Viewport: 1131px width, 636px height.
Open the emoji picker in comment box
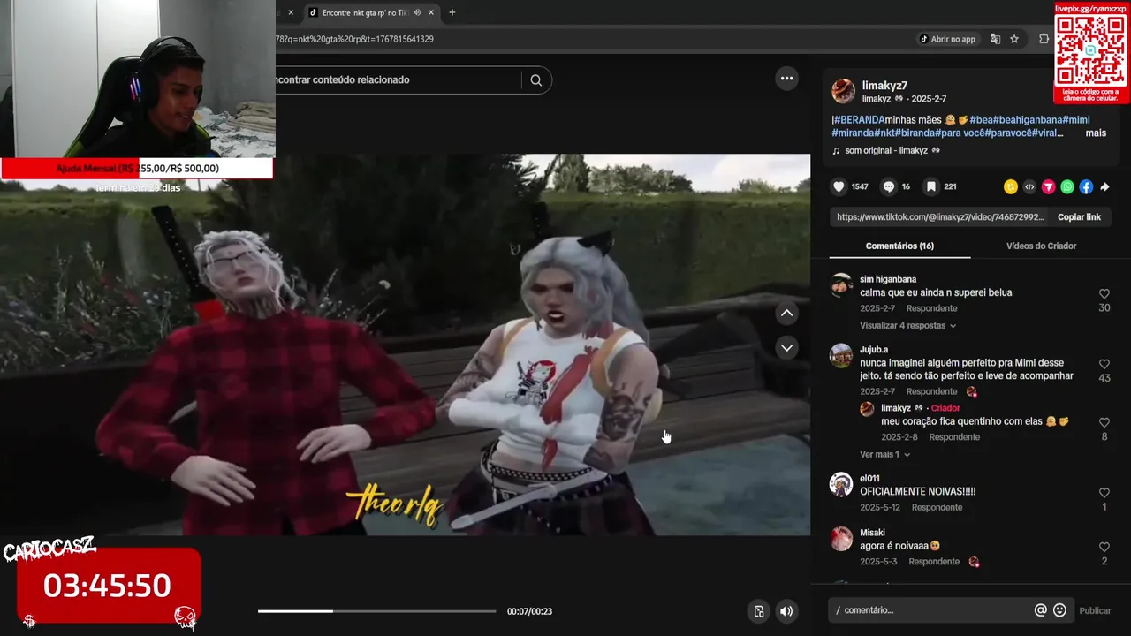click(1059, 610)
